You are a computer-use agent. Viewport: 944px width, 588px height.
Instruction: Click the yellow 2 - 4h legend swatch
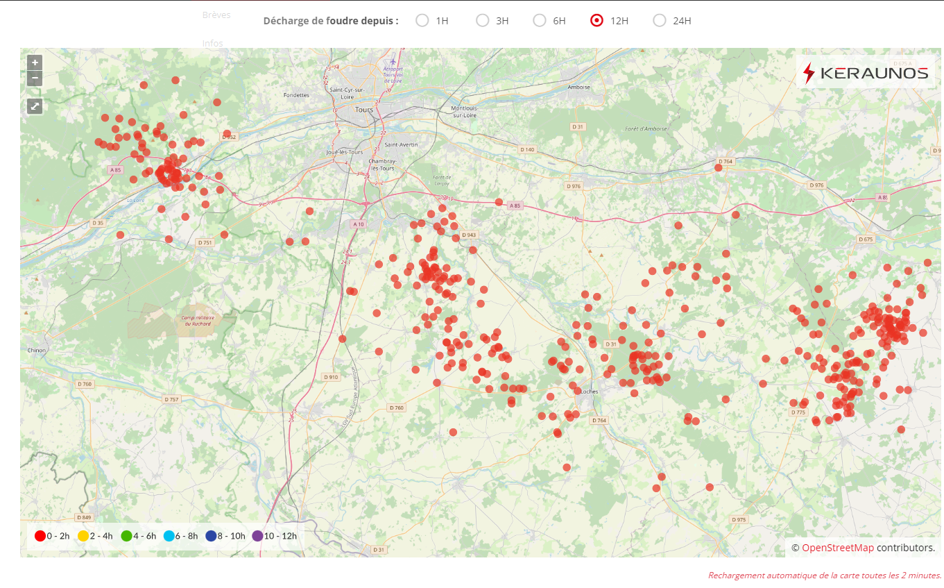(83, 536)
